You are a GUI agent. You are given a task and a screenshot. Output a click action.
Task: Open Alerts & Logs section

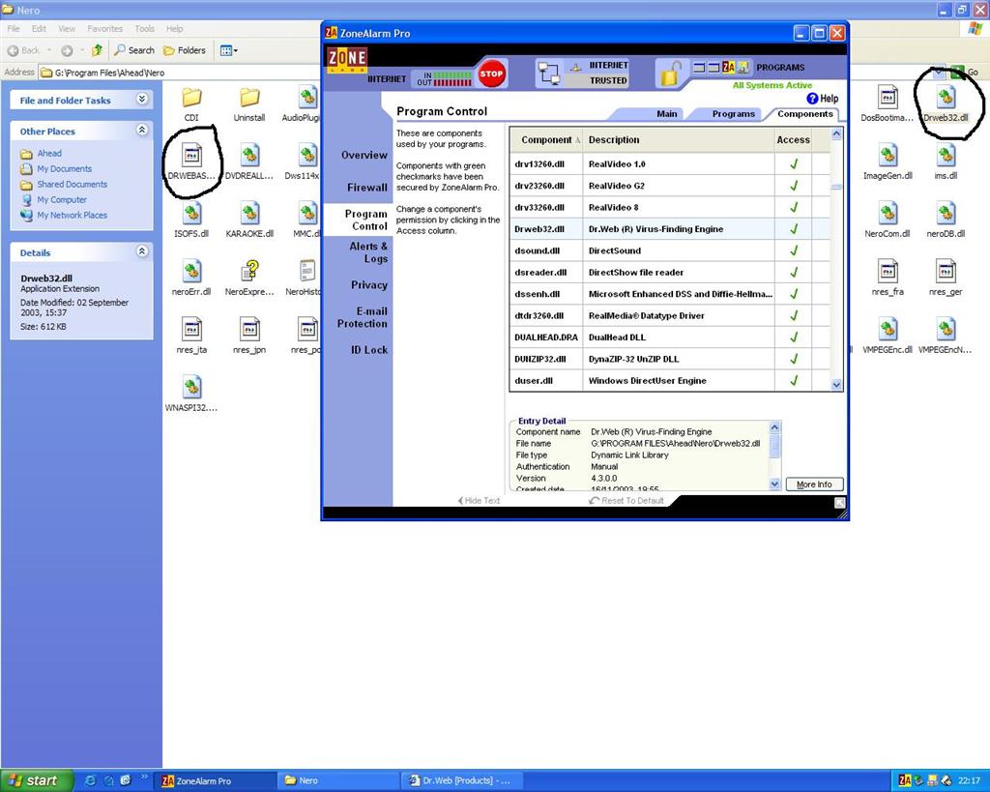coord(368,252)
